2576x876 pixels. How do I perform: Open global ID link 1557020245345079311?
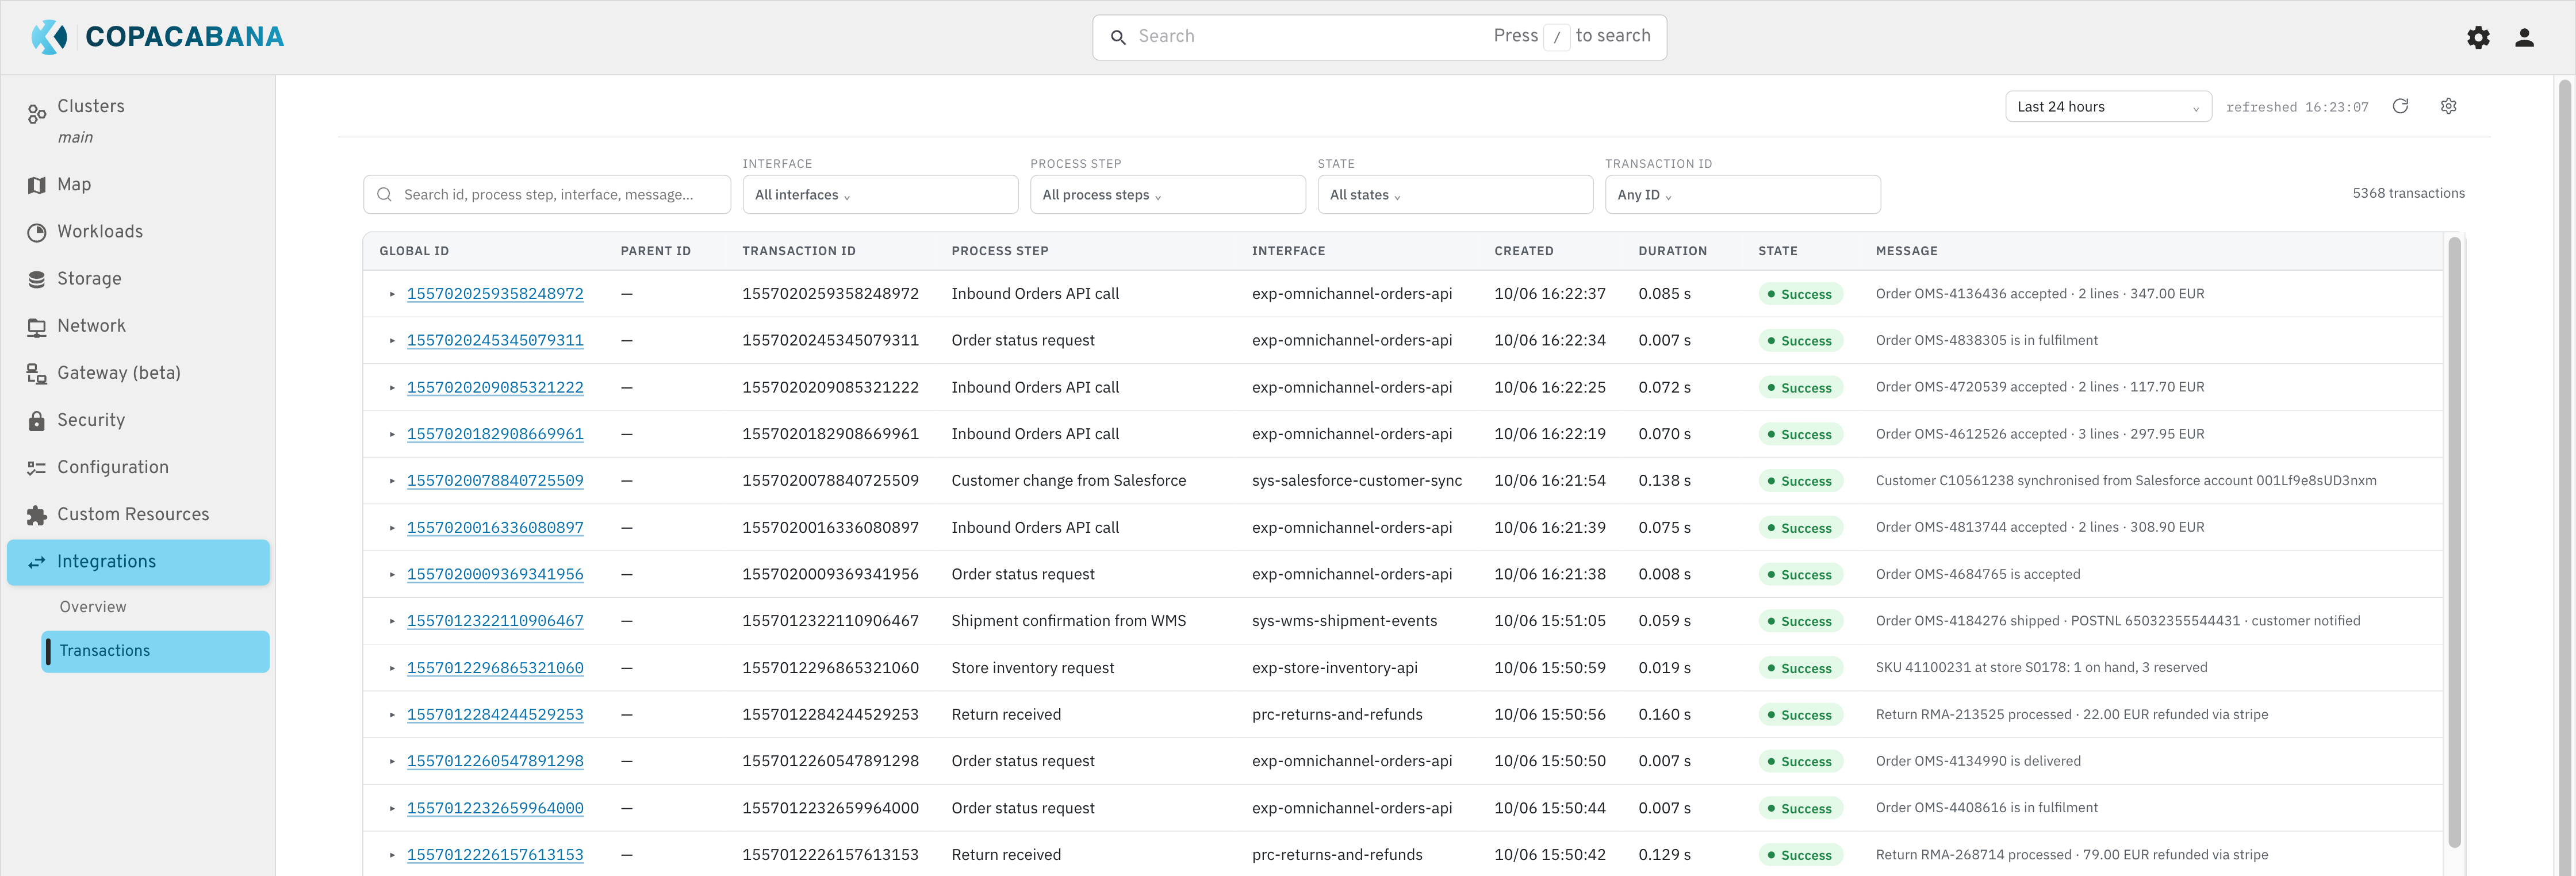tap(495, 341)
